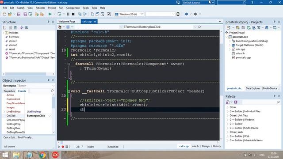This screenshot has width=283, height=159.
Task: Click the Run Without Debugging icon
Action: point(59,14)
